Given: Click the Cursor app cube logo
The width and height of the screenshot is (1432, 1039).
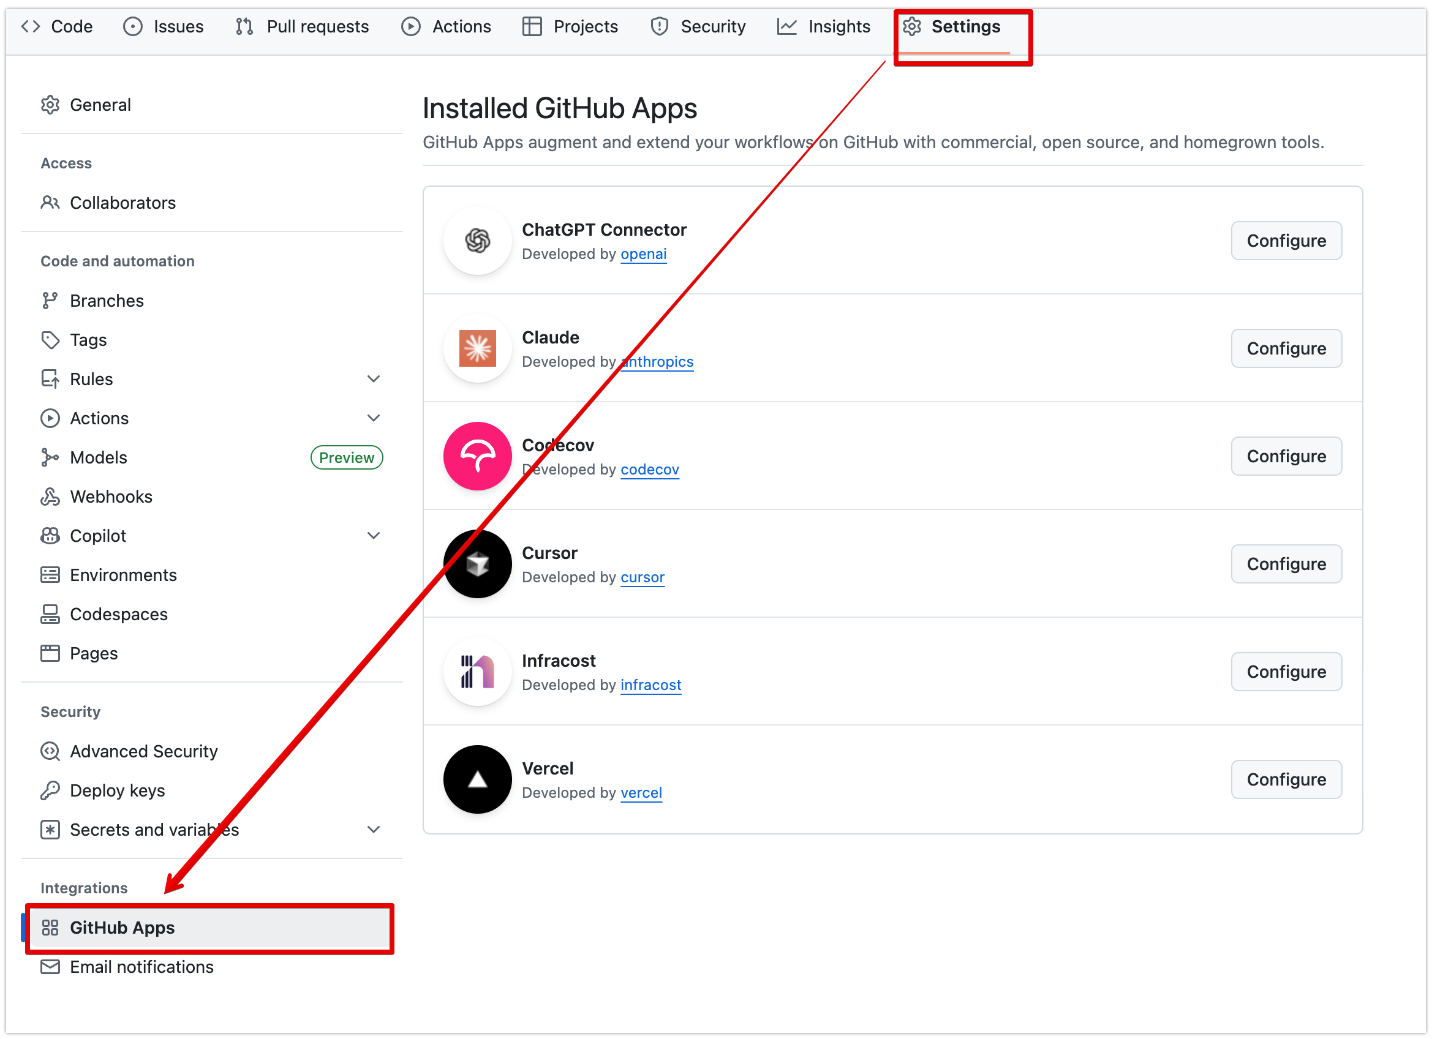Looking at the screenshot, I should (477, 564).
